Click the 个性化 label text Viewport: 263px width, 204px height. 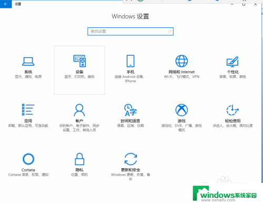(232, 72)
